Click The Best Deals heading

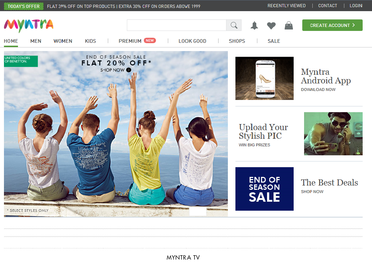click(x=329, y=182)
